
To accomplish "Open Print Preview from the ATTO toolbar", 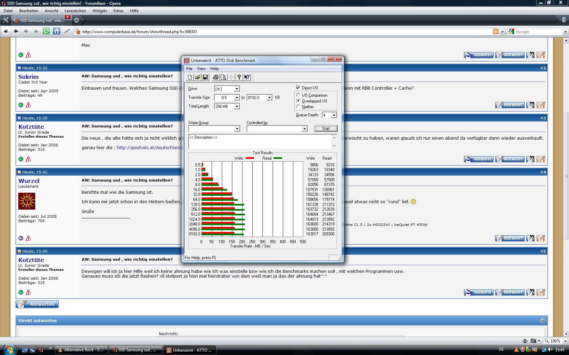I will 223,77.
